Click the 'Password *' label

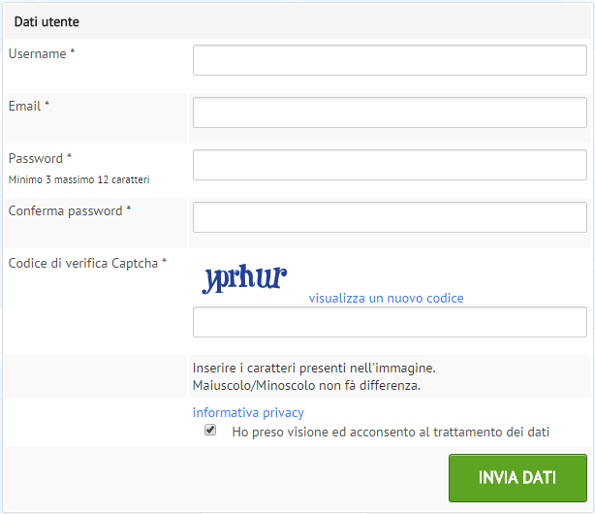[40, 158]
